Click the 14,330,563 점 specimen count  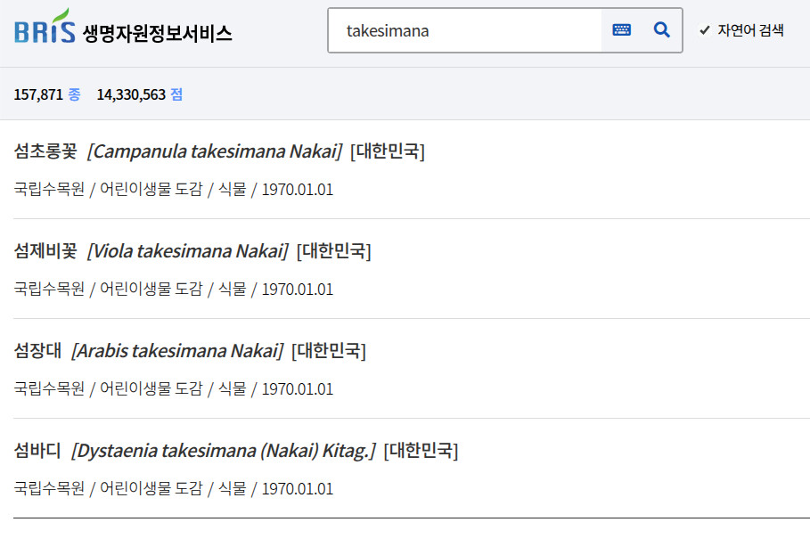pyautogui.click(x=139, y=94)
